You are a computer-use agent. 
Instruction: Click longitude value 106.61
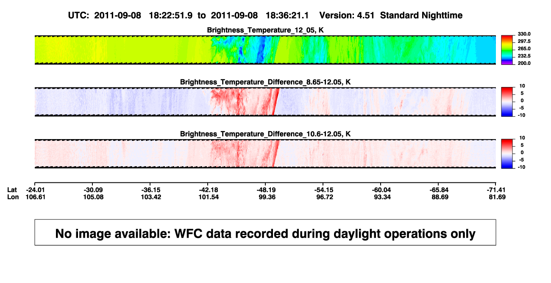coord(36,197)
